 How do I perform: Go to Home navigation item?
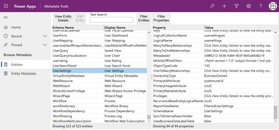25,27
